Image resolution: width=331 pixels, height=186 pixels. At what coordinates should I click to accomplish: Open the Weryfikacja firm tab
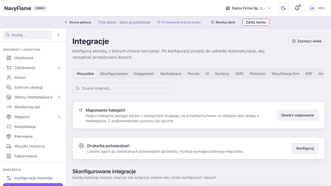click(285, 74)
